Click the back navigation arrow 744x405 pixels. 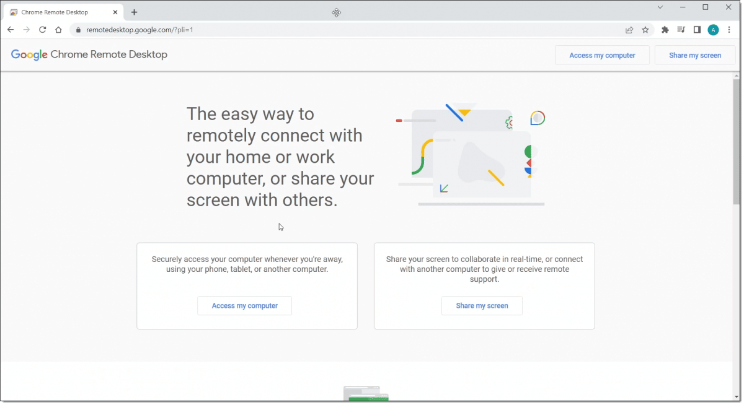coord(10,29)
